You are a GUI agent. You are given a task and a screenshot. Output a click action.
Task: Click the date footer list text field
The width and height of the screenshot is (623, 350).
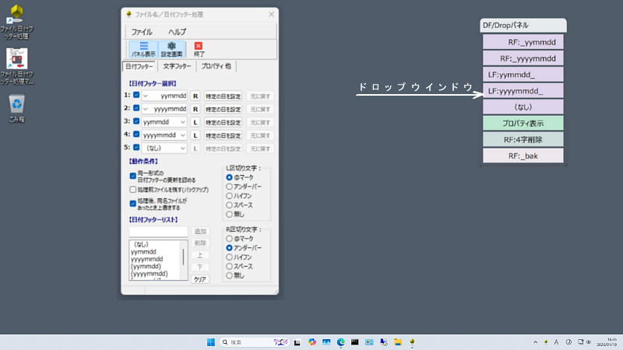pyautogui.click(x=158, y=232)
